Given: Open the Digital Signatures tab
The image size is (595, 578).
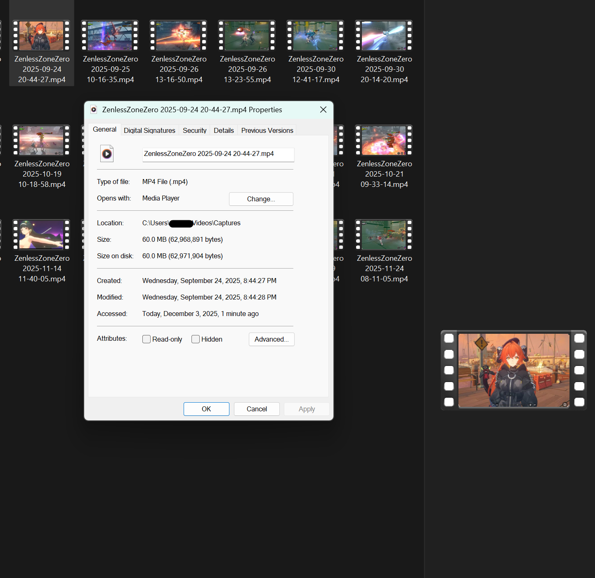Looking at the screenshot, I should coord(150,130).
